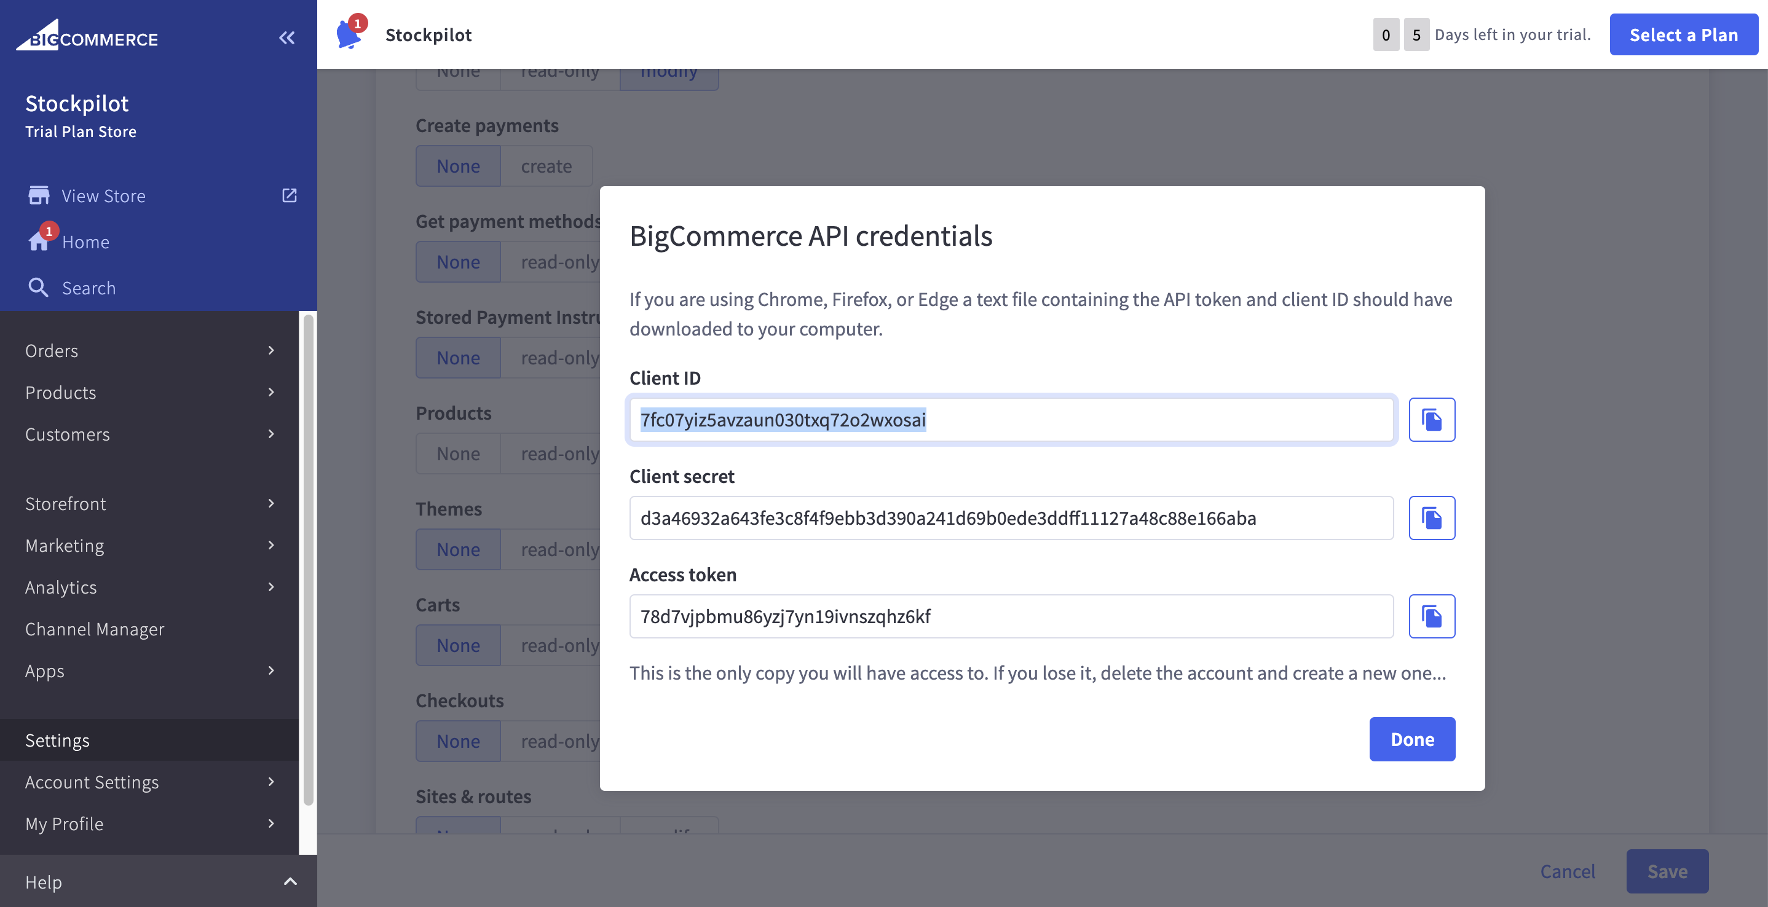Collapse the Help section chevron
The image size is (1768, 907).
point(290,882)
